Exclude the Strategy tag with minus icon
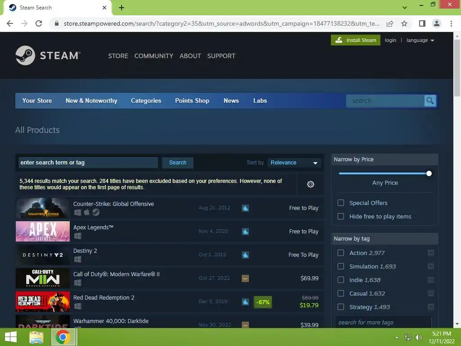461x346 pixels. [431, 307]
